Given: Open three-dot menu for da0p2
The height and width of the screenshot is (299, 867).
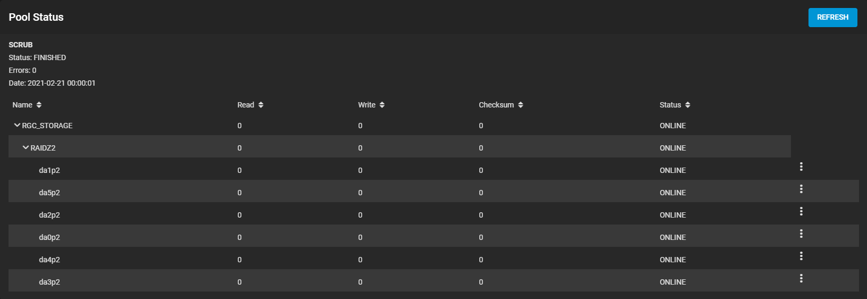Looking at the screenshot, I should pyautogui.click(x=801, y=234).
